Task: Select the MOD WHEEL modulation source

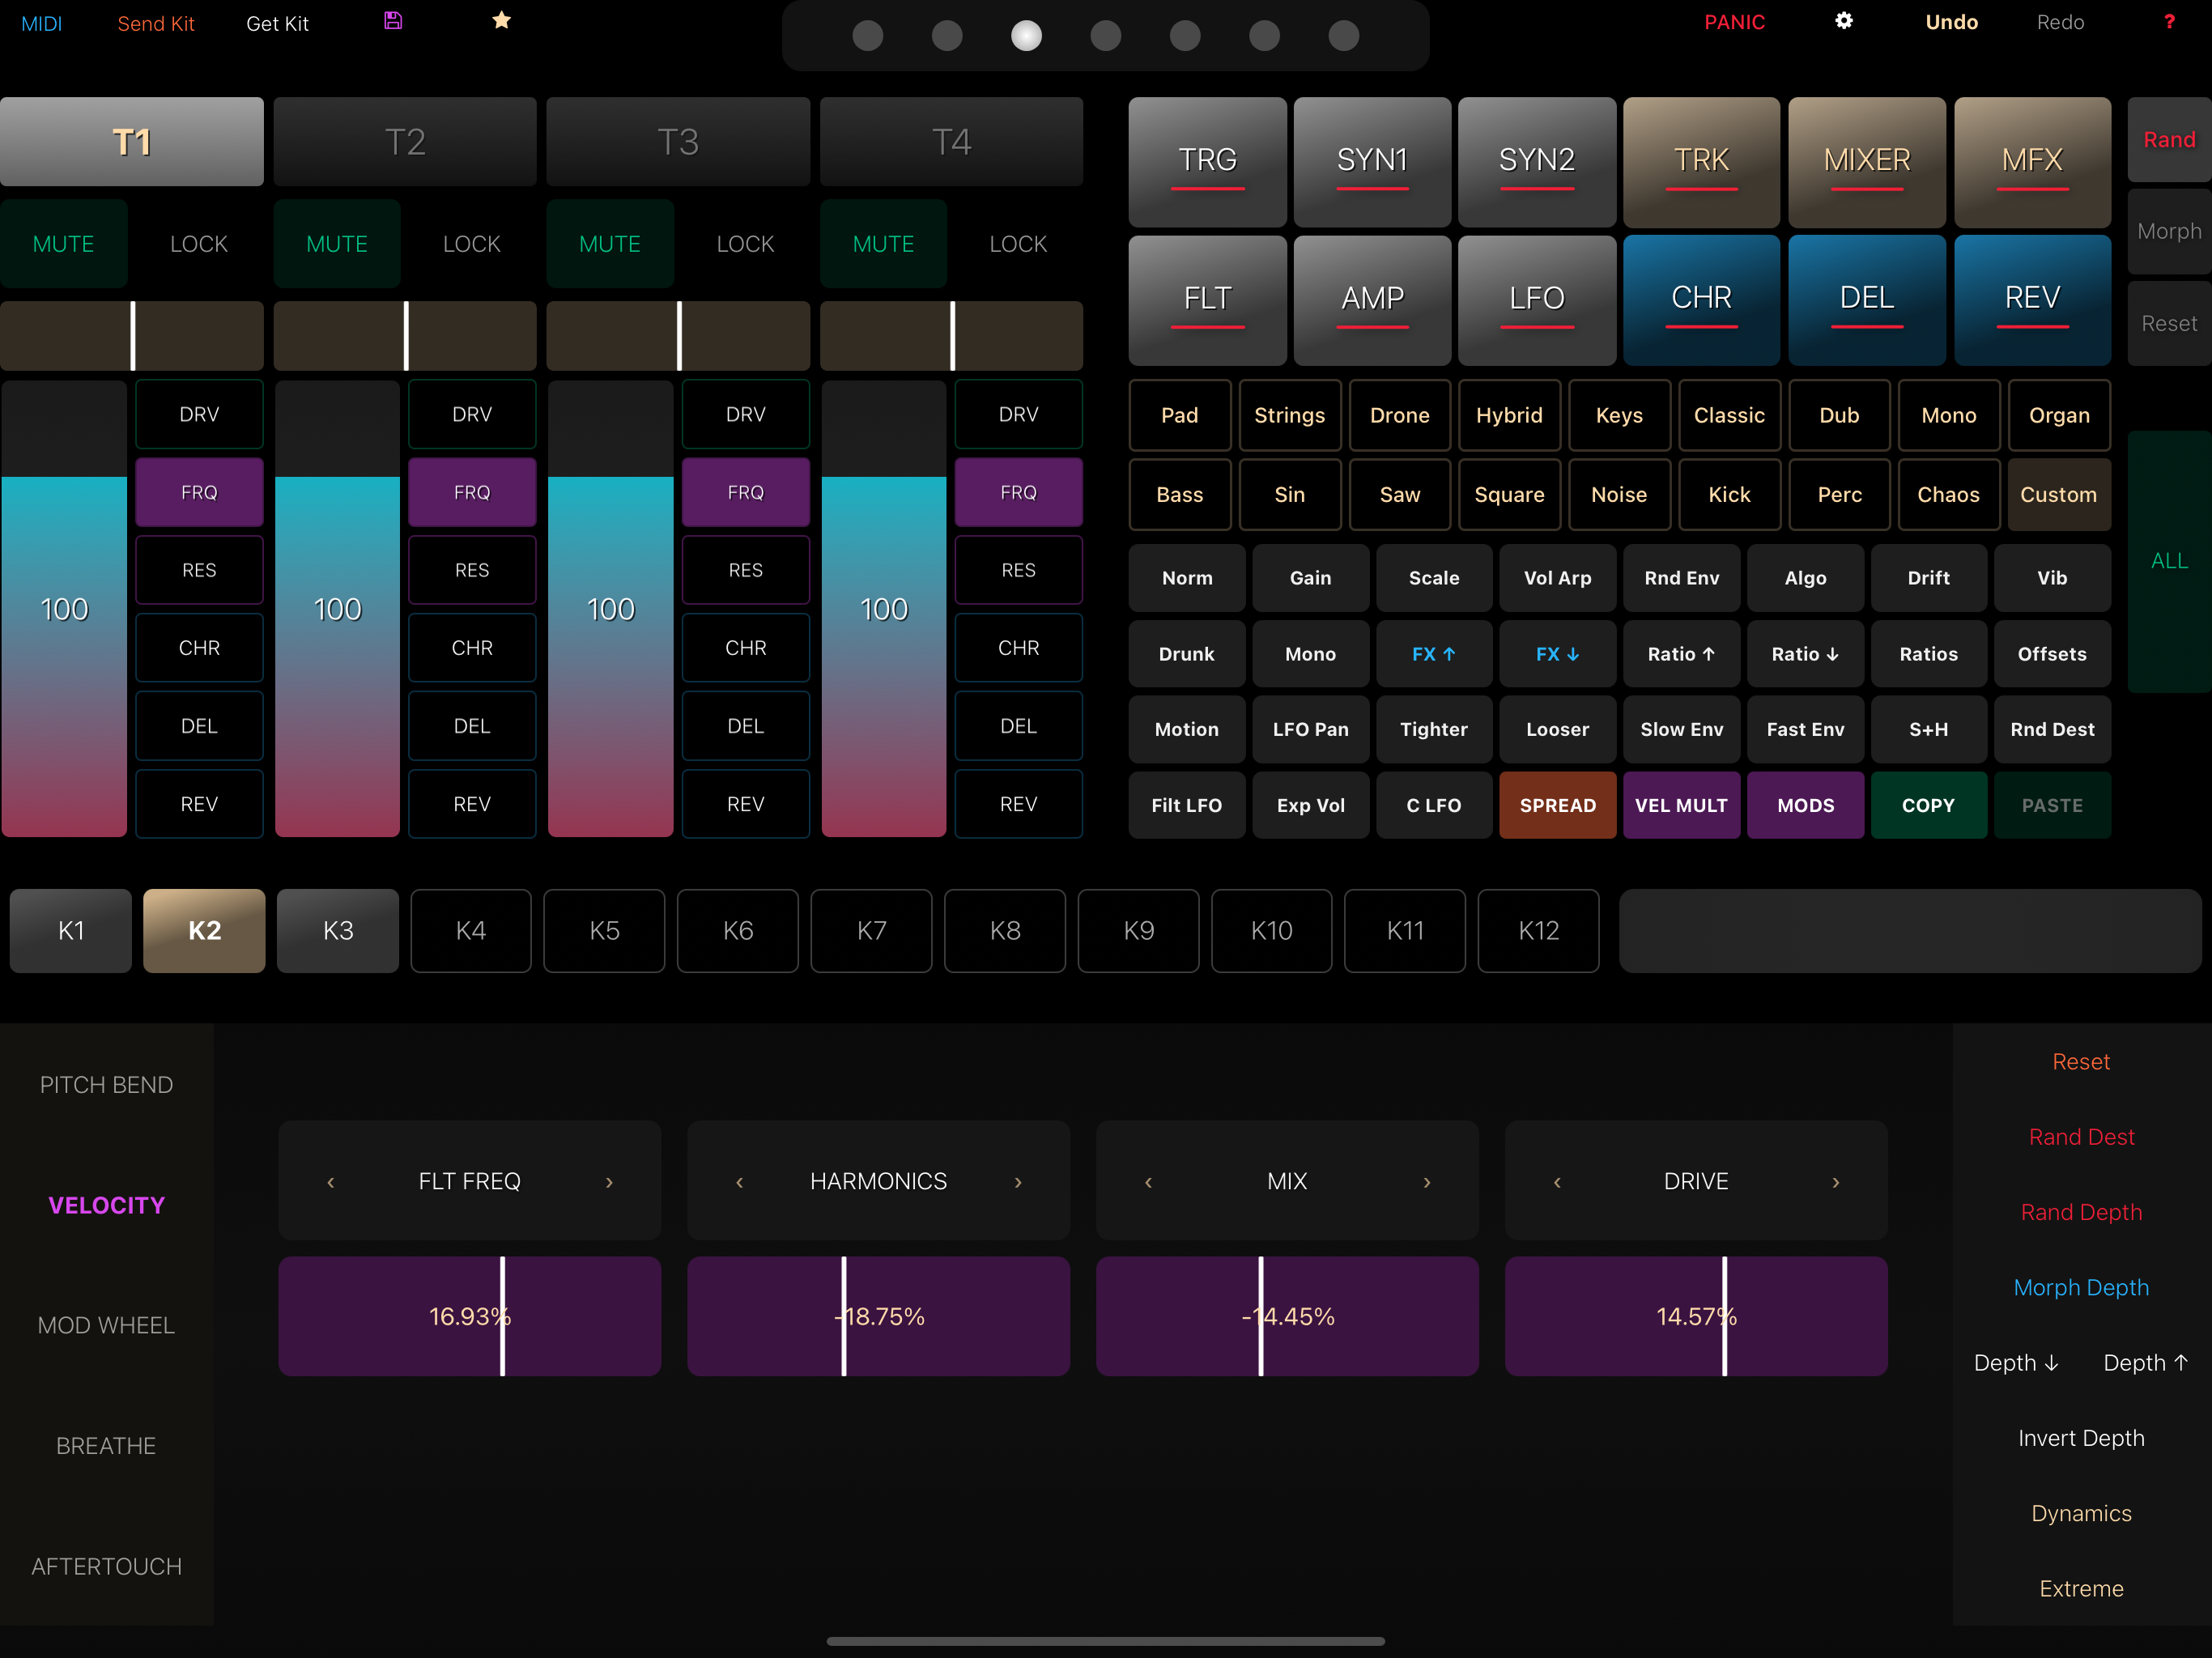Action: click(106, 1325)
